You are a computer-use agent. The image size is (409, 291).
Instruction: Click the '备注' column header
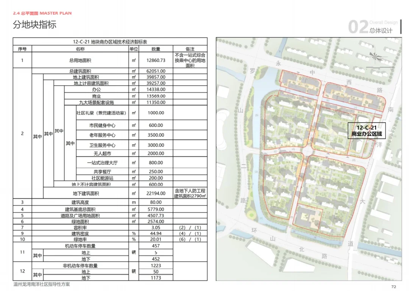point(190,49)
